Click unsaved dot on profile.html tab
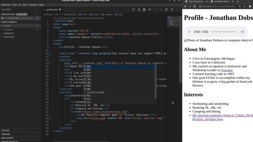This screenshot has height=142, width=253. (x=60, y=9)
